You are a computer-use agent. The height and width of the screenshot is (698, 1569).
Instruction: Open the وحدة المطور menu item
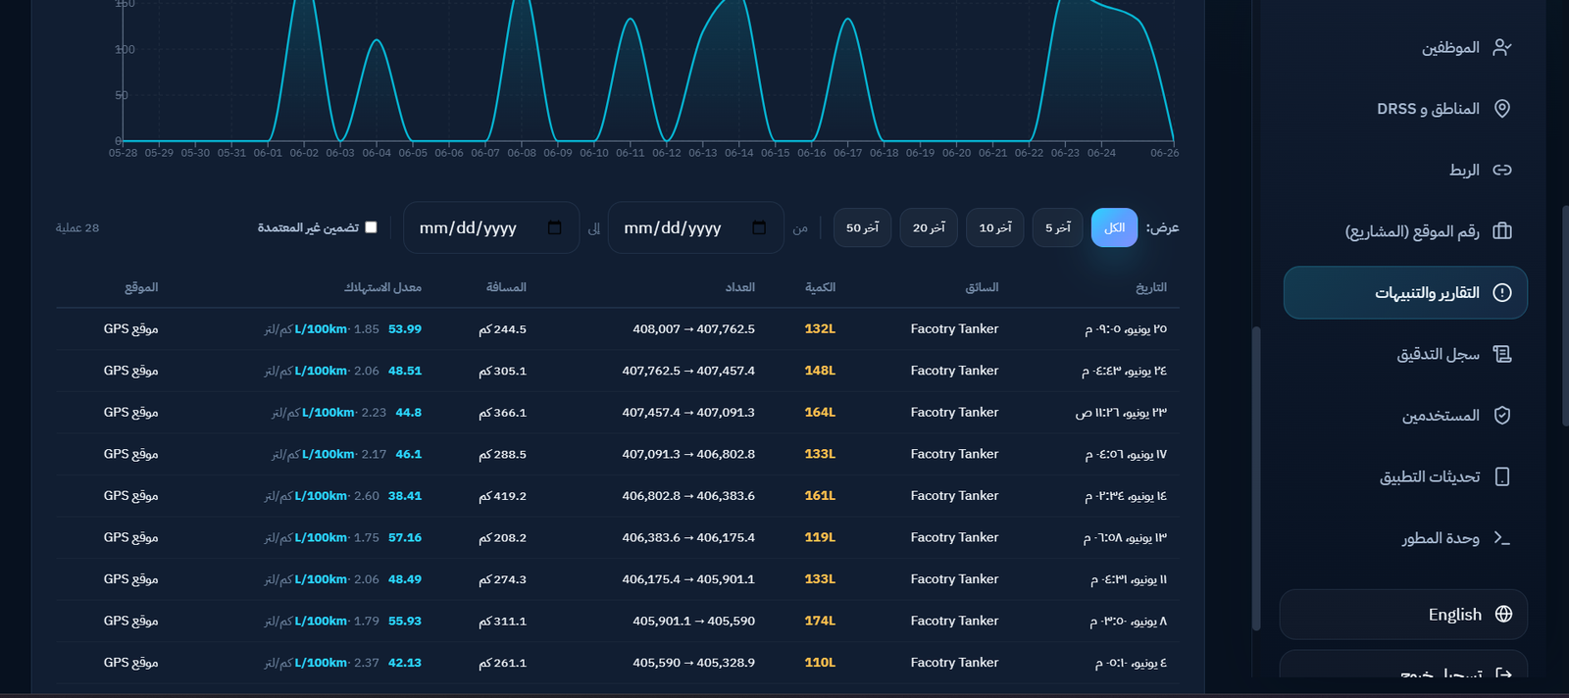[1404, 537]
